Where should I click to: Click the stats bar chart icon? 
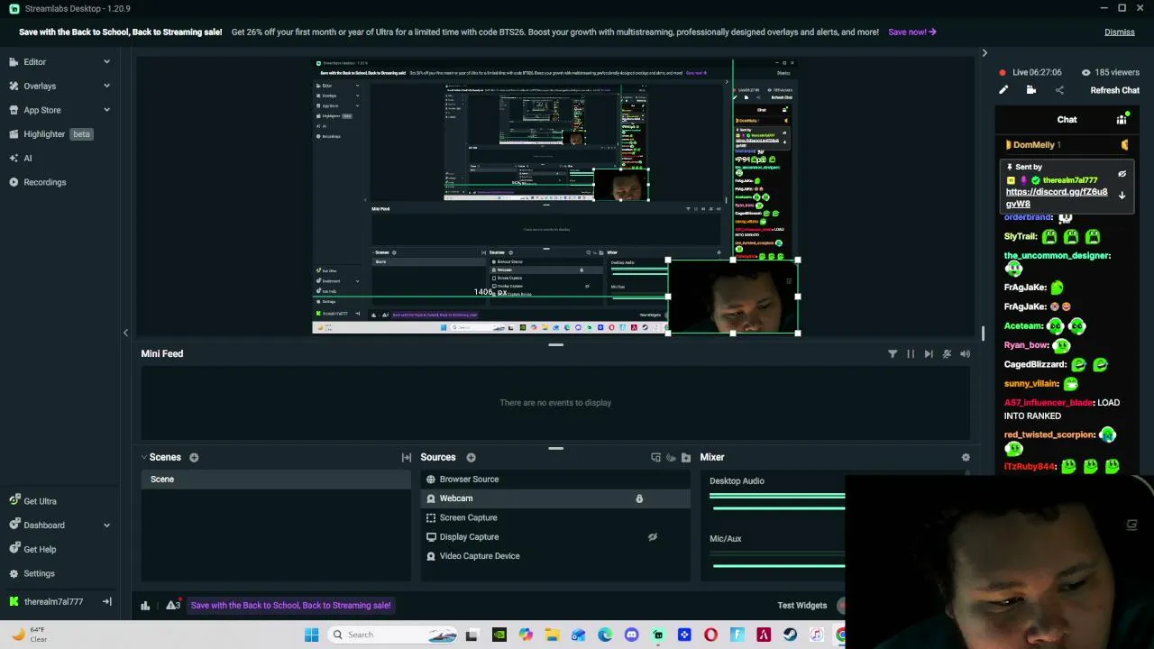(x=145, y=606)
